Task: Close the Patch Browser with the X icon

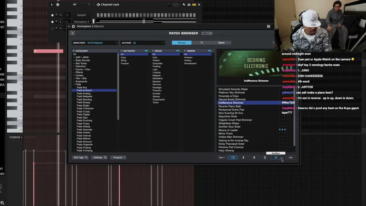Action: coord(72,33)
